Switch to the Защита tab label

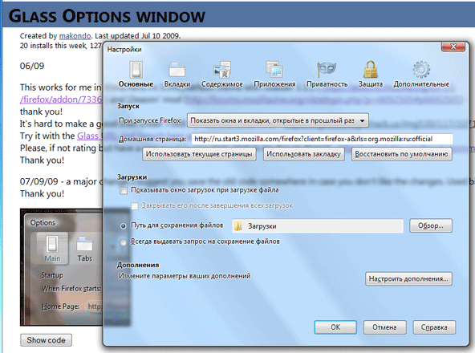tap(371, 84)
